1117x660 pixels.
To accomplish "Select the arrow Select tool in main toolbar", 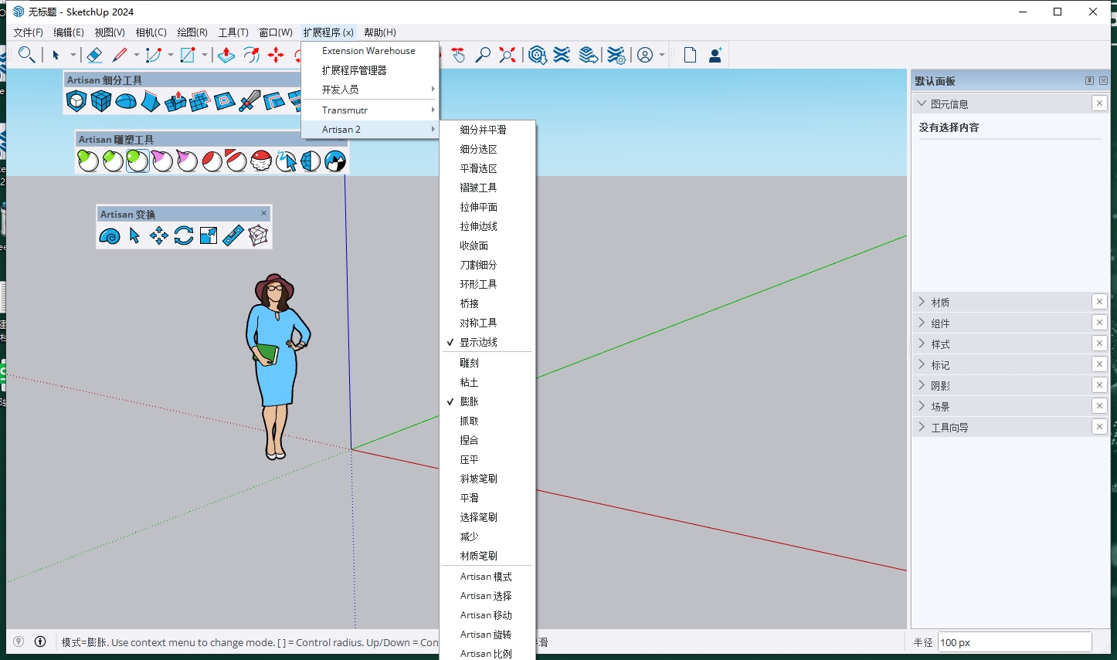I will point(56,55).
